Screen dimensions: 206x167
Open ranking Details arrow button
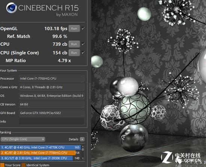point(82,139)
